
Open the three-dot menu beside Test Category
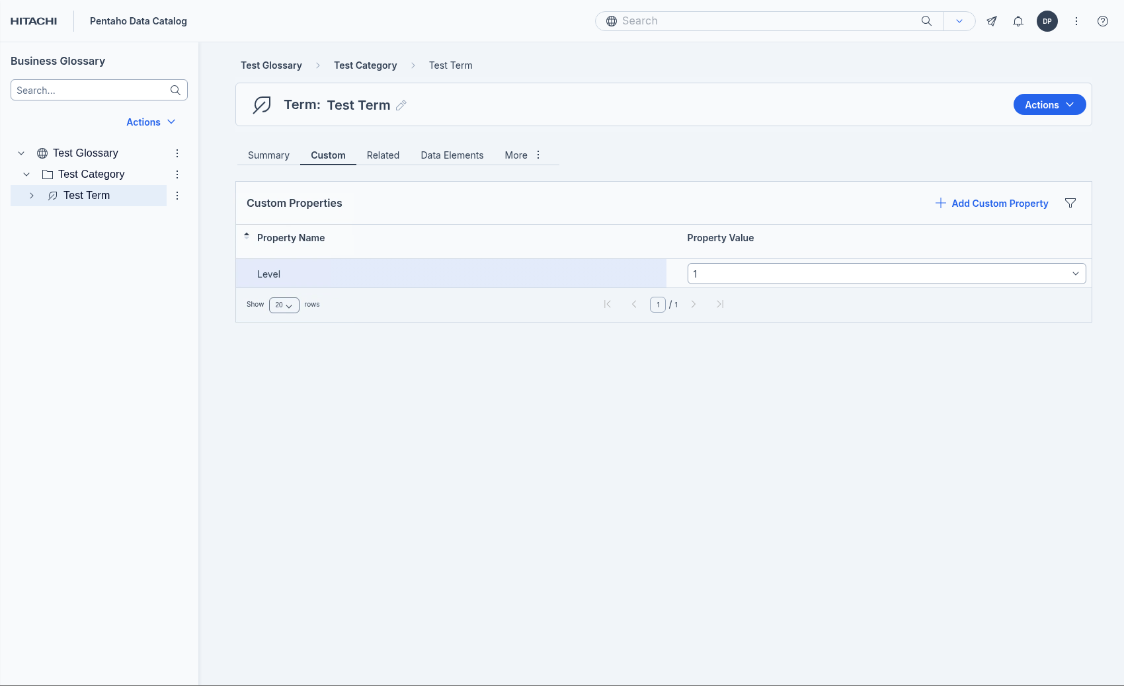[x=177, y=174]
